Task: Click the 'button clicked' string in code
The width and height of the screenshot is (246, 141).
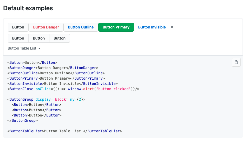Action: tap(113, 89)
